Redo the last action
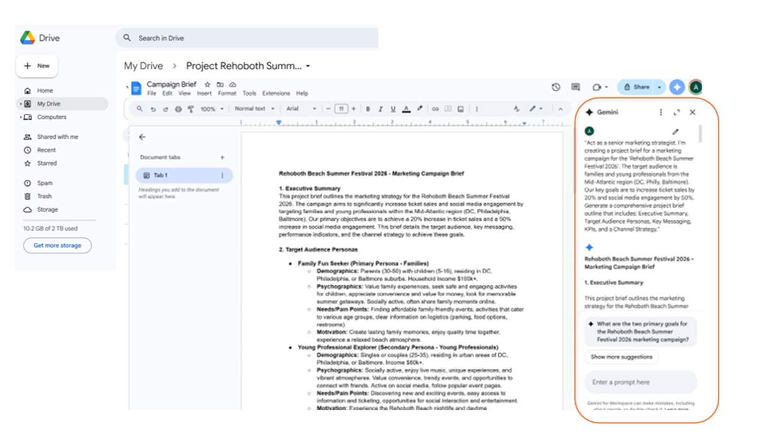This screenshot has width=774, height=435. (x=166, y=109)
